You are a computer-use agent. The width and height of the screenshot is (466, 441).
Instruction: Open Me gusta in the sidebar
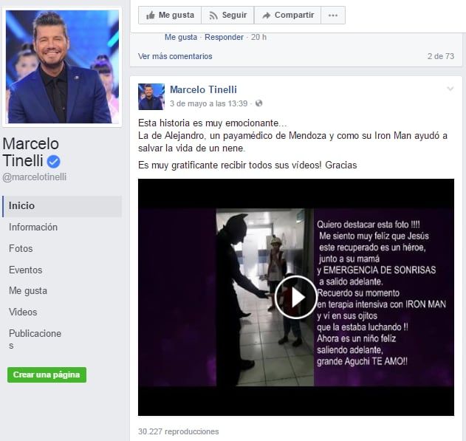tap(28, 290)
